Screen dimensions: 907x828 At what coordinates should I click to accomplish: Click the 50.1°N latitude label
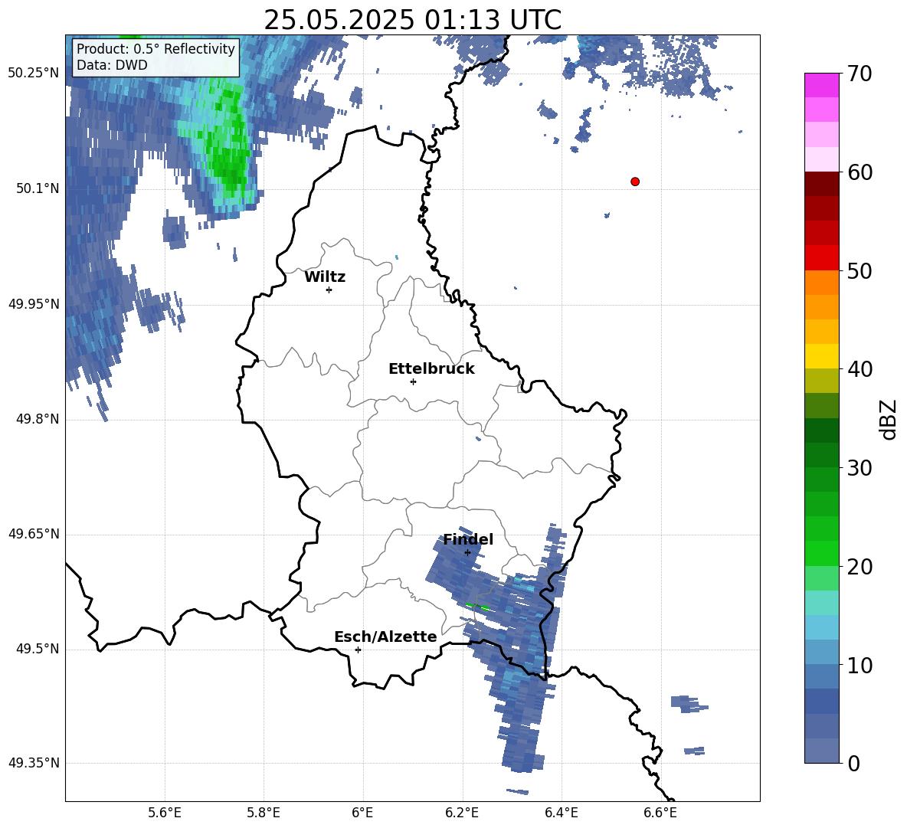pyautogui.click(x=38, y=188)
